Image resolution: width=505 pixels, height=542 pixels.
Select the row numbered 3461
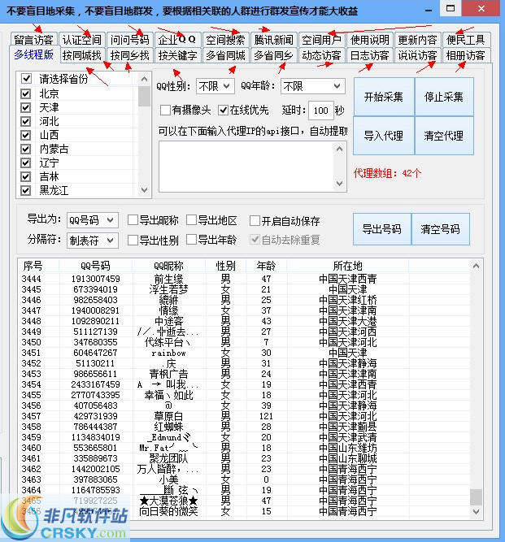coord(244,458)
